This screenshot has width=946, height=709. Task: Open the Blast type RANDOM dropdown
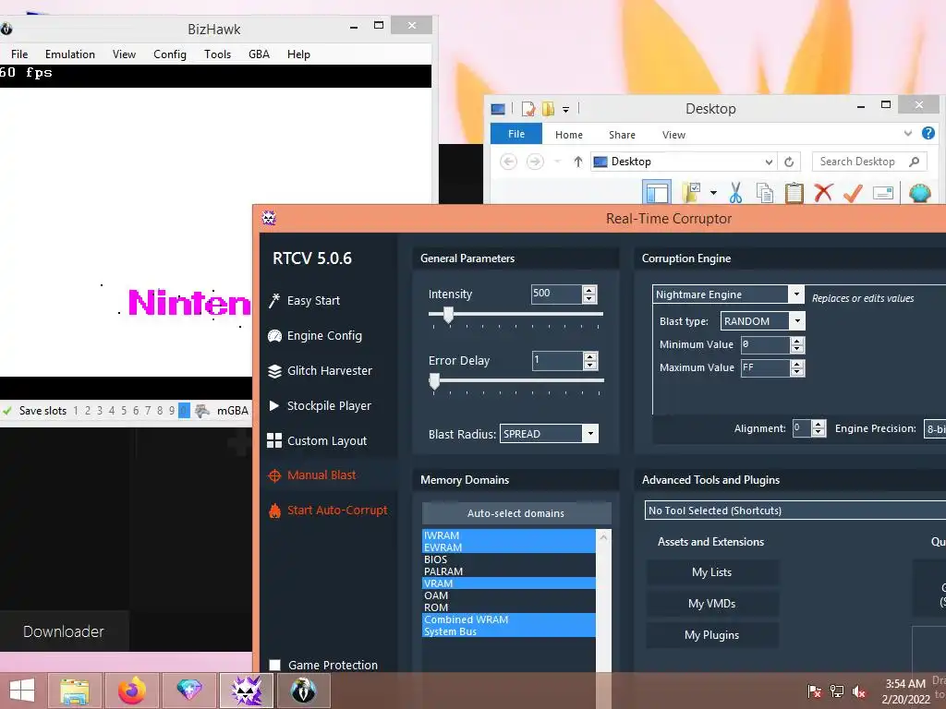[x=797, y=320]
